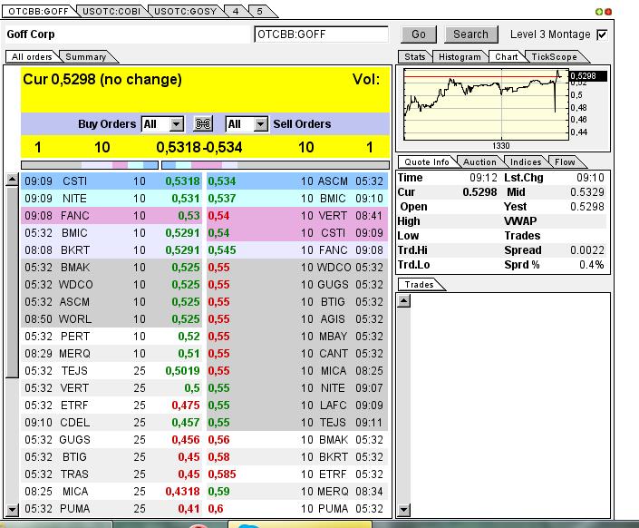Click the link icon between Buy and Sell filters

pos(202,123)
